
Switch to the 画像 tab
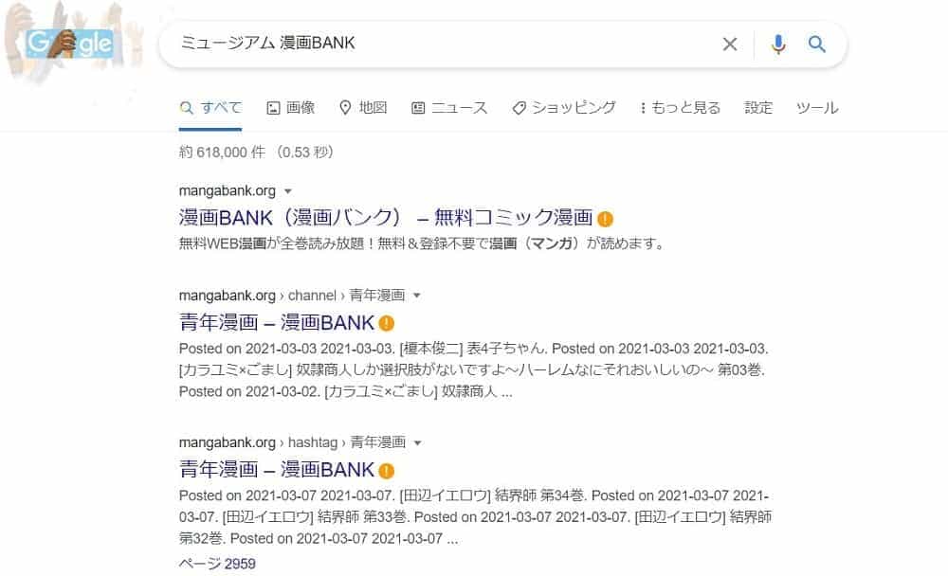tap(291, 108)
